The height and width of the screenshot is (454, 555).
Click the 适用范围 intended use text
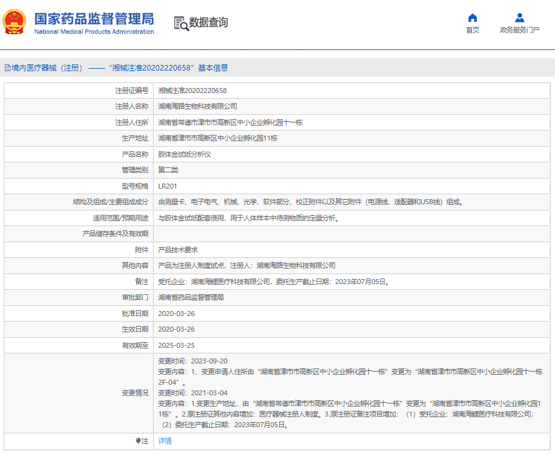click(249, 218)
